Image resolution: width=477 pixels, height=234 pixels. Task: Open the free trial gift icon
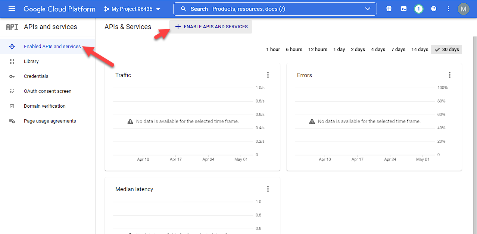pyautogui.click(x=389, y=9)
